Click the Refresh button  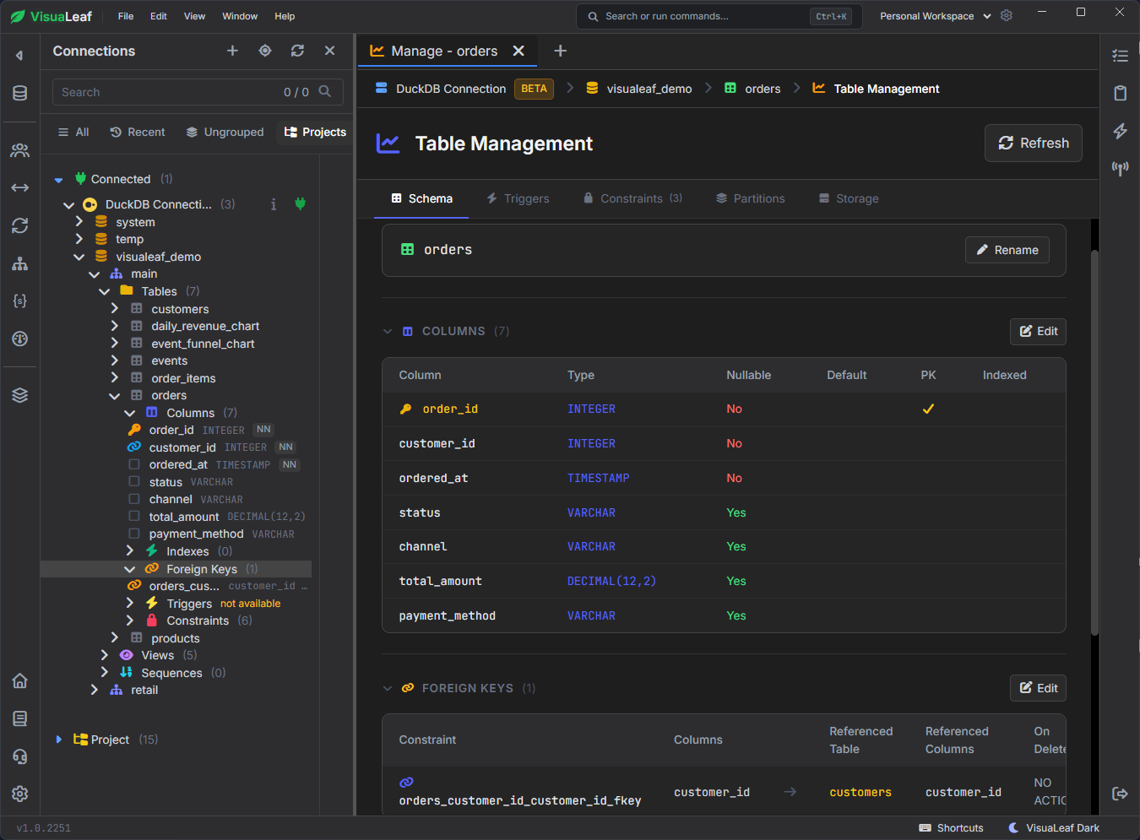click(1033, 144)
